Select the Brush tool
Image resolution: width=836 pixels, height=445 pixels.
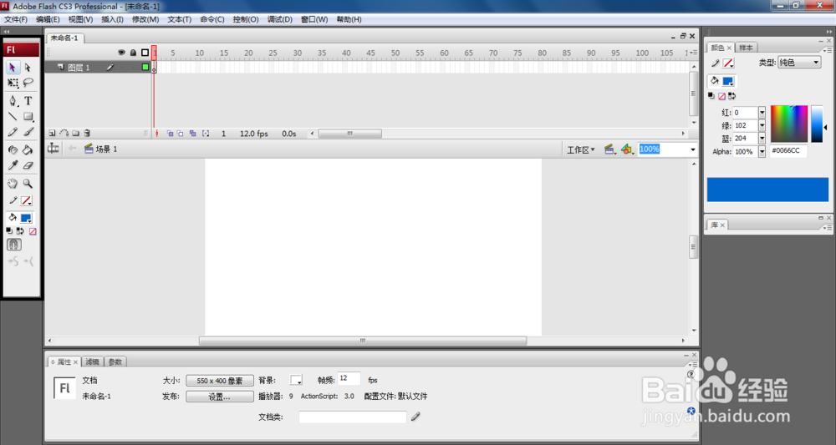(x=28, y=132)
